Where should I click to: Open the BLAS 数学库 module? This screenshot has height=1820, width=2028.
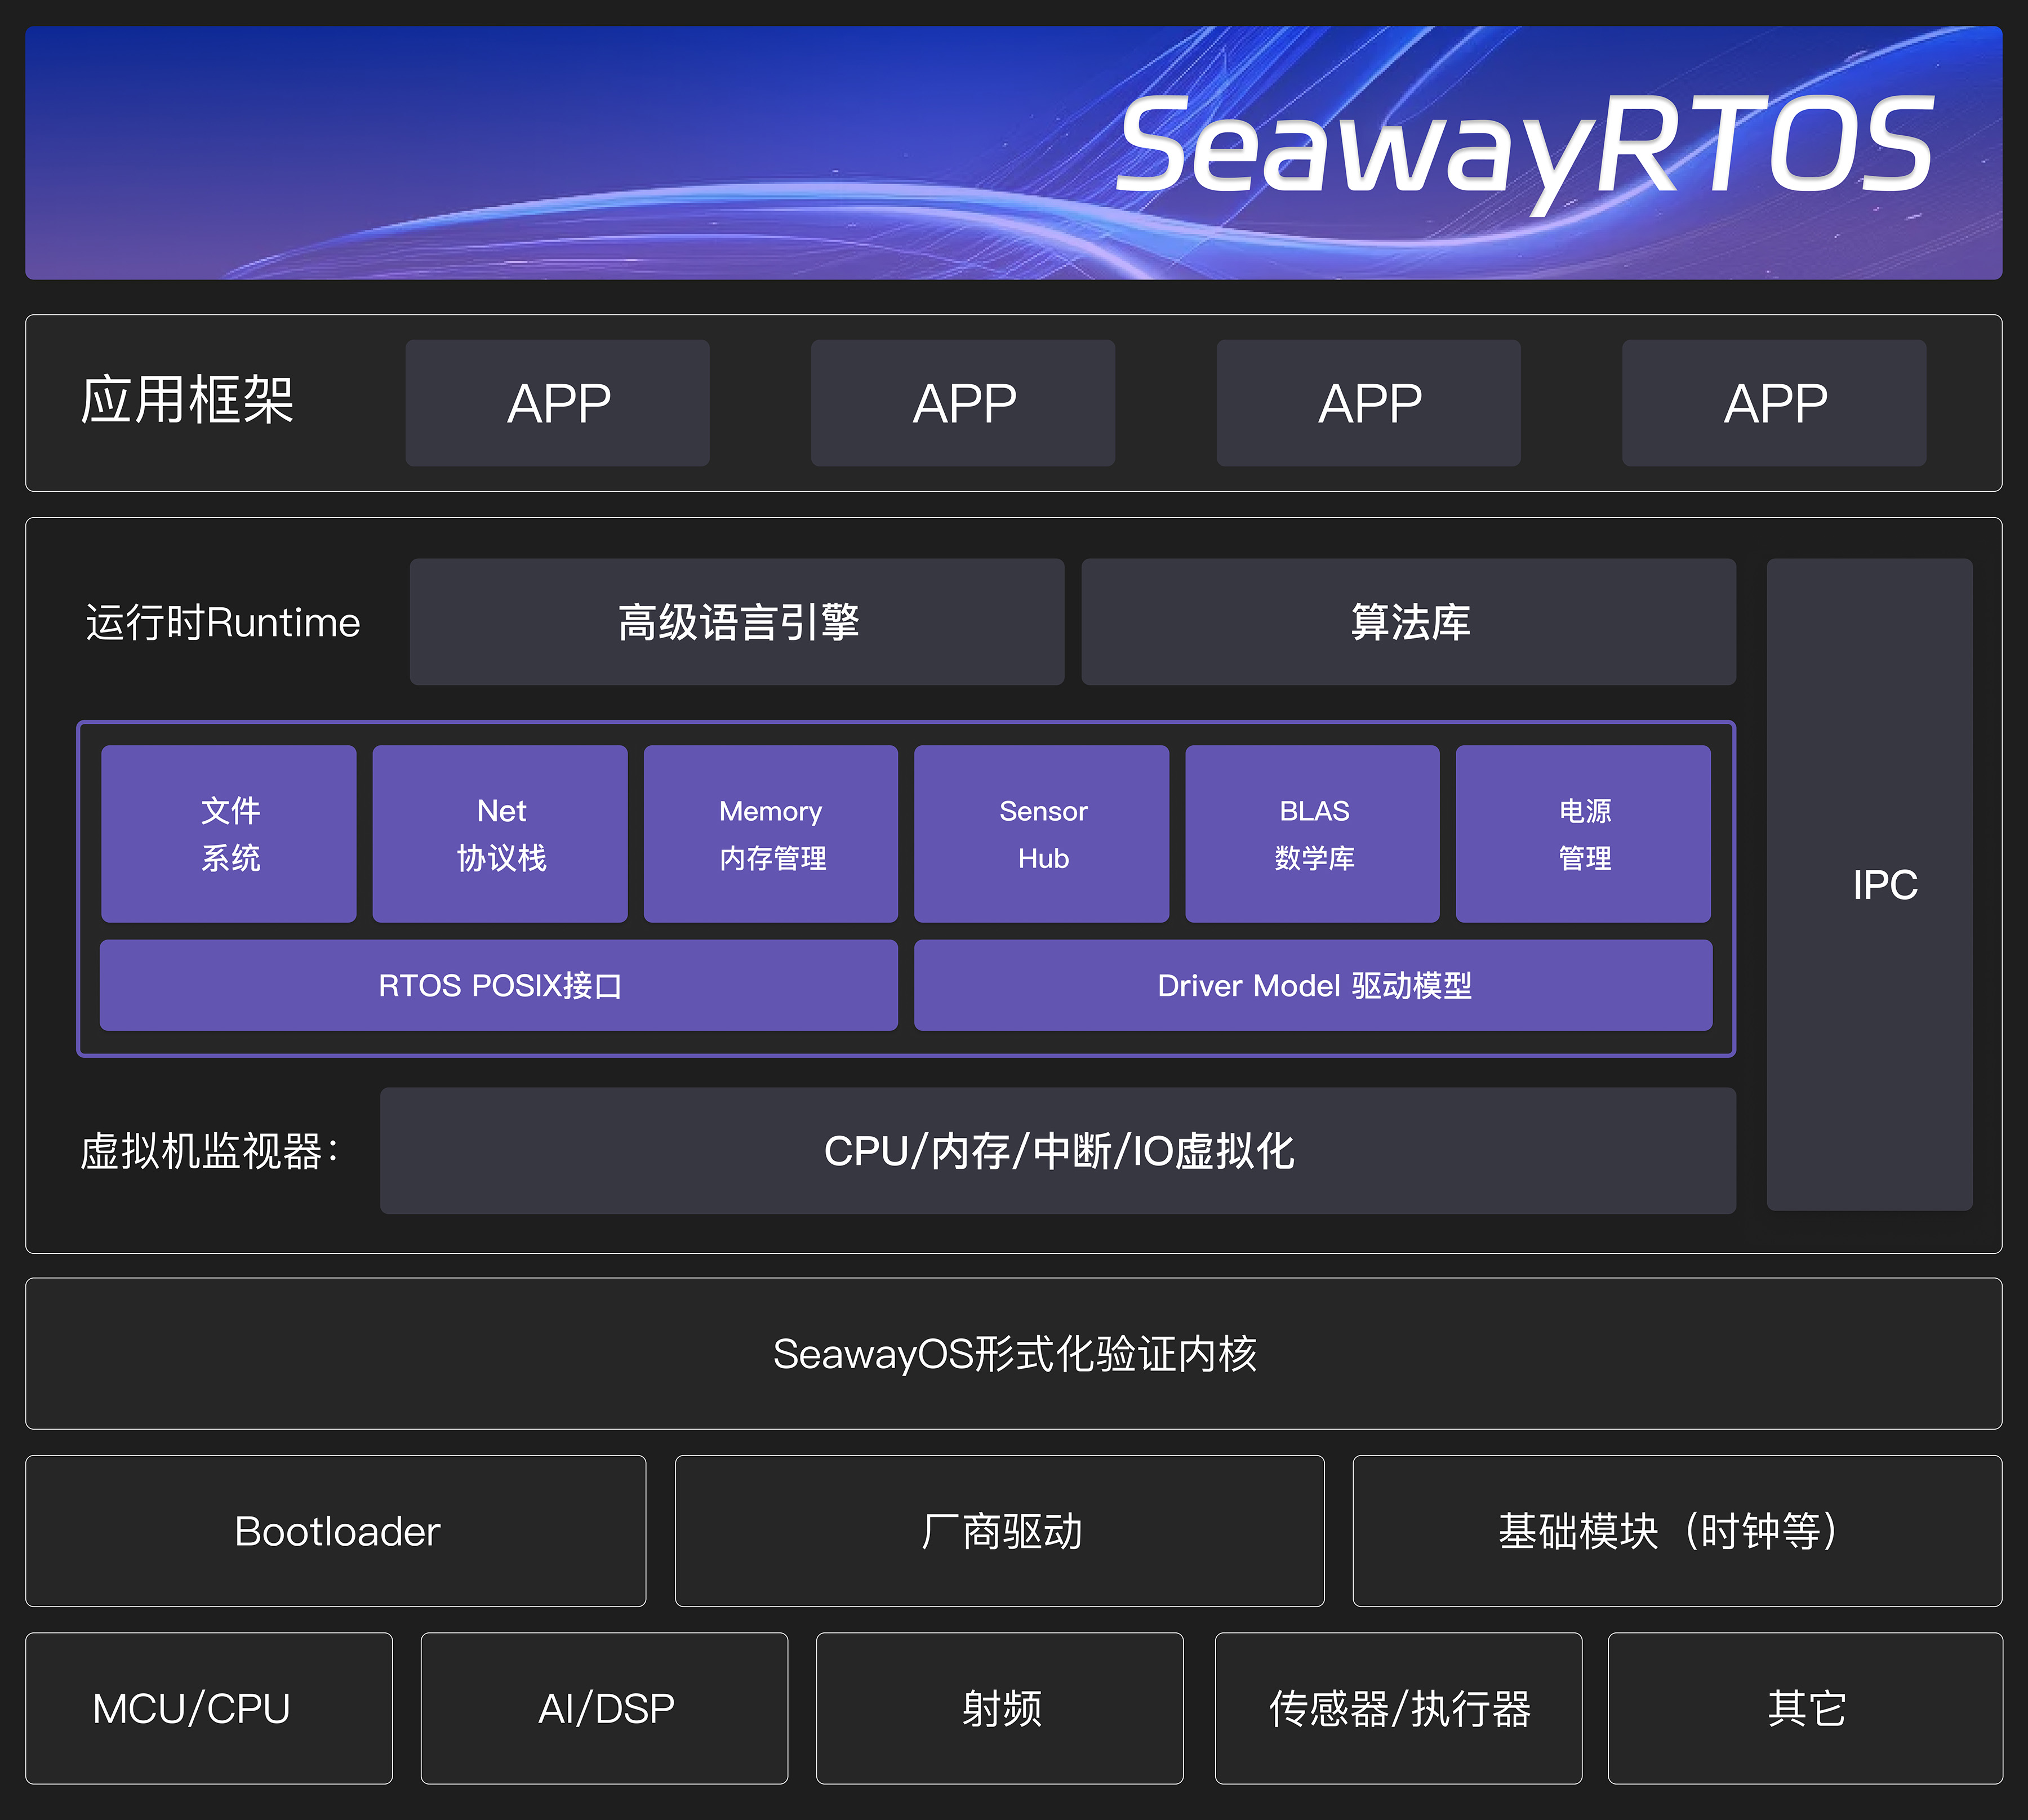1313,834
